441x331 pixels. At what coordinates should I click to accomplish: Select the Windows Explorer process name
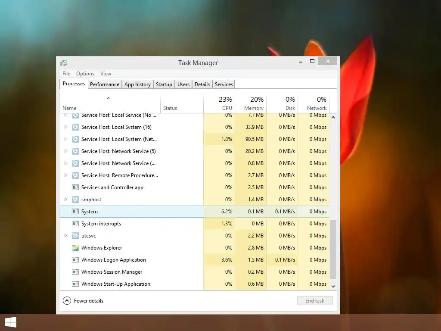click(102, 248)
